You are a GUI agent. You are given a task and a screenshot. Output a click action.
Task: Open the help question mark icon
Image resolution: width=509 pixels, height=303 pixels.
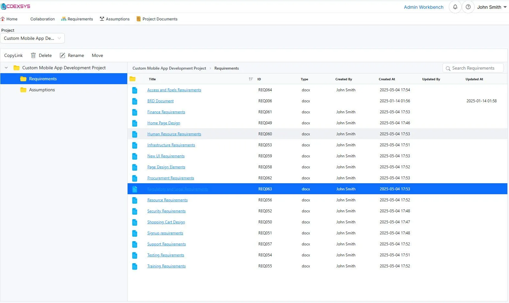pyautogui.click(x=468, y=7)
